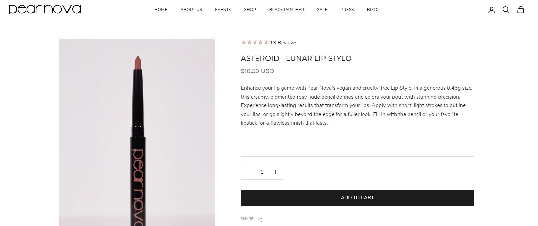The image size is (538, 226).
Task: Visit the Sale page
Action: (x=322, y=10)
